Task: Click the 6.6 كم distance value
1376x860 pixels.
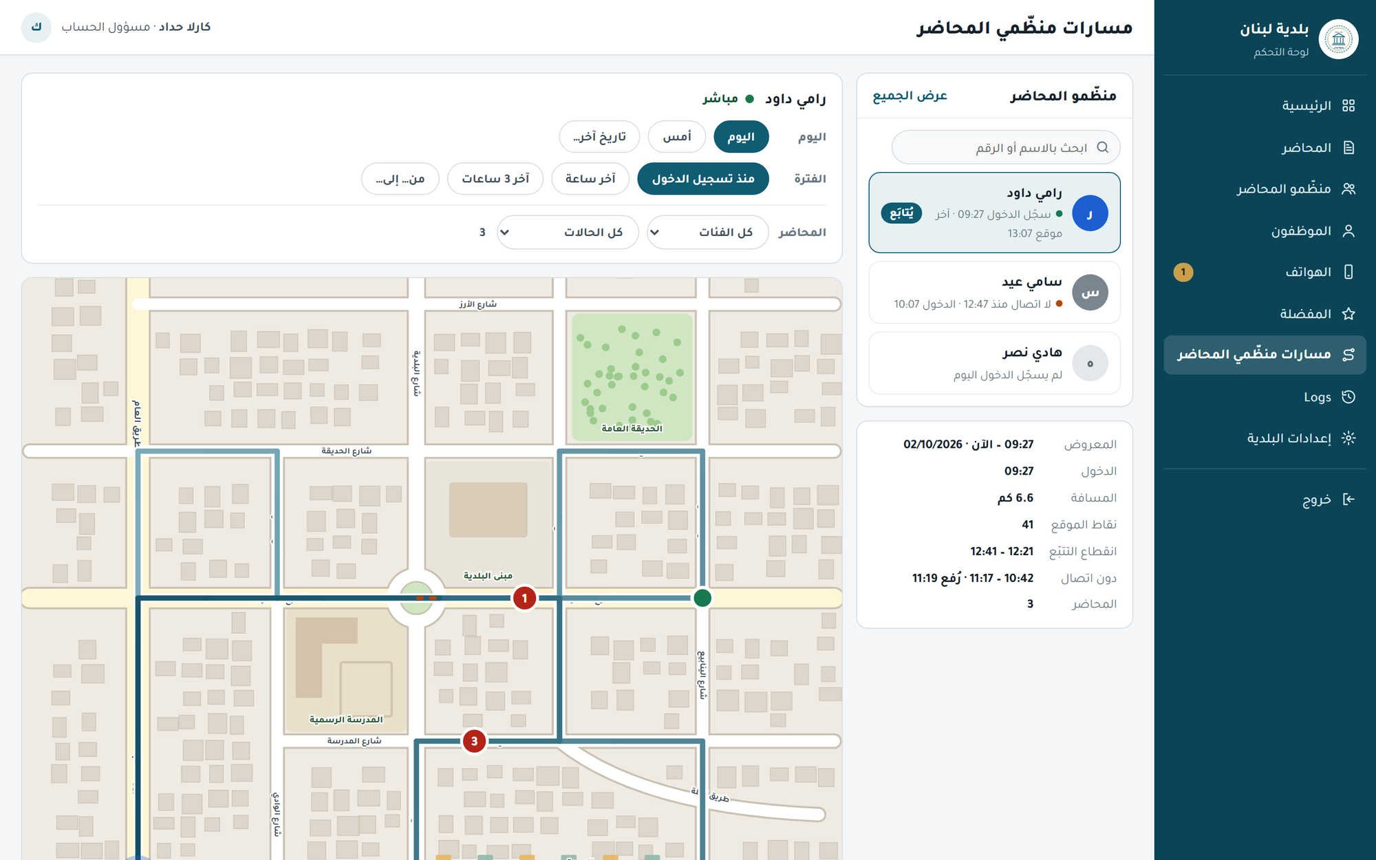Action: [1015, 497]
